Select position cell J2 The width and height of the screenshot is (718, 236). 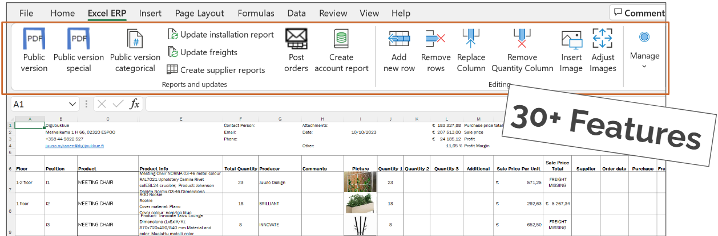point(60,203)
